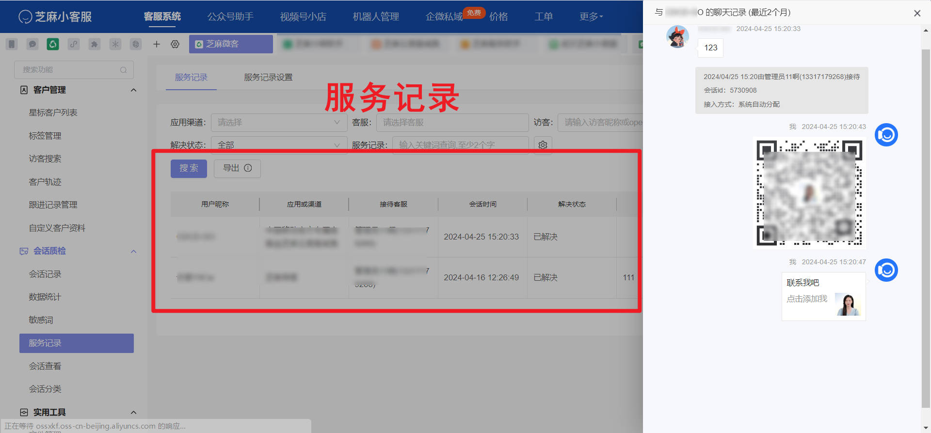Click the chat panel scrollbar down arrow
Image resolution: width=931 pixels, height=433 pixels.
point(926,428)
